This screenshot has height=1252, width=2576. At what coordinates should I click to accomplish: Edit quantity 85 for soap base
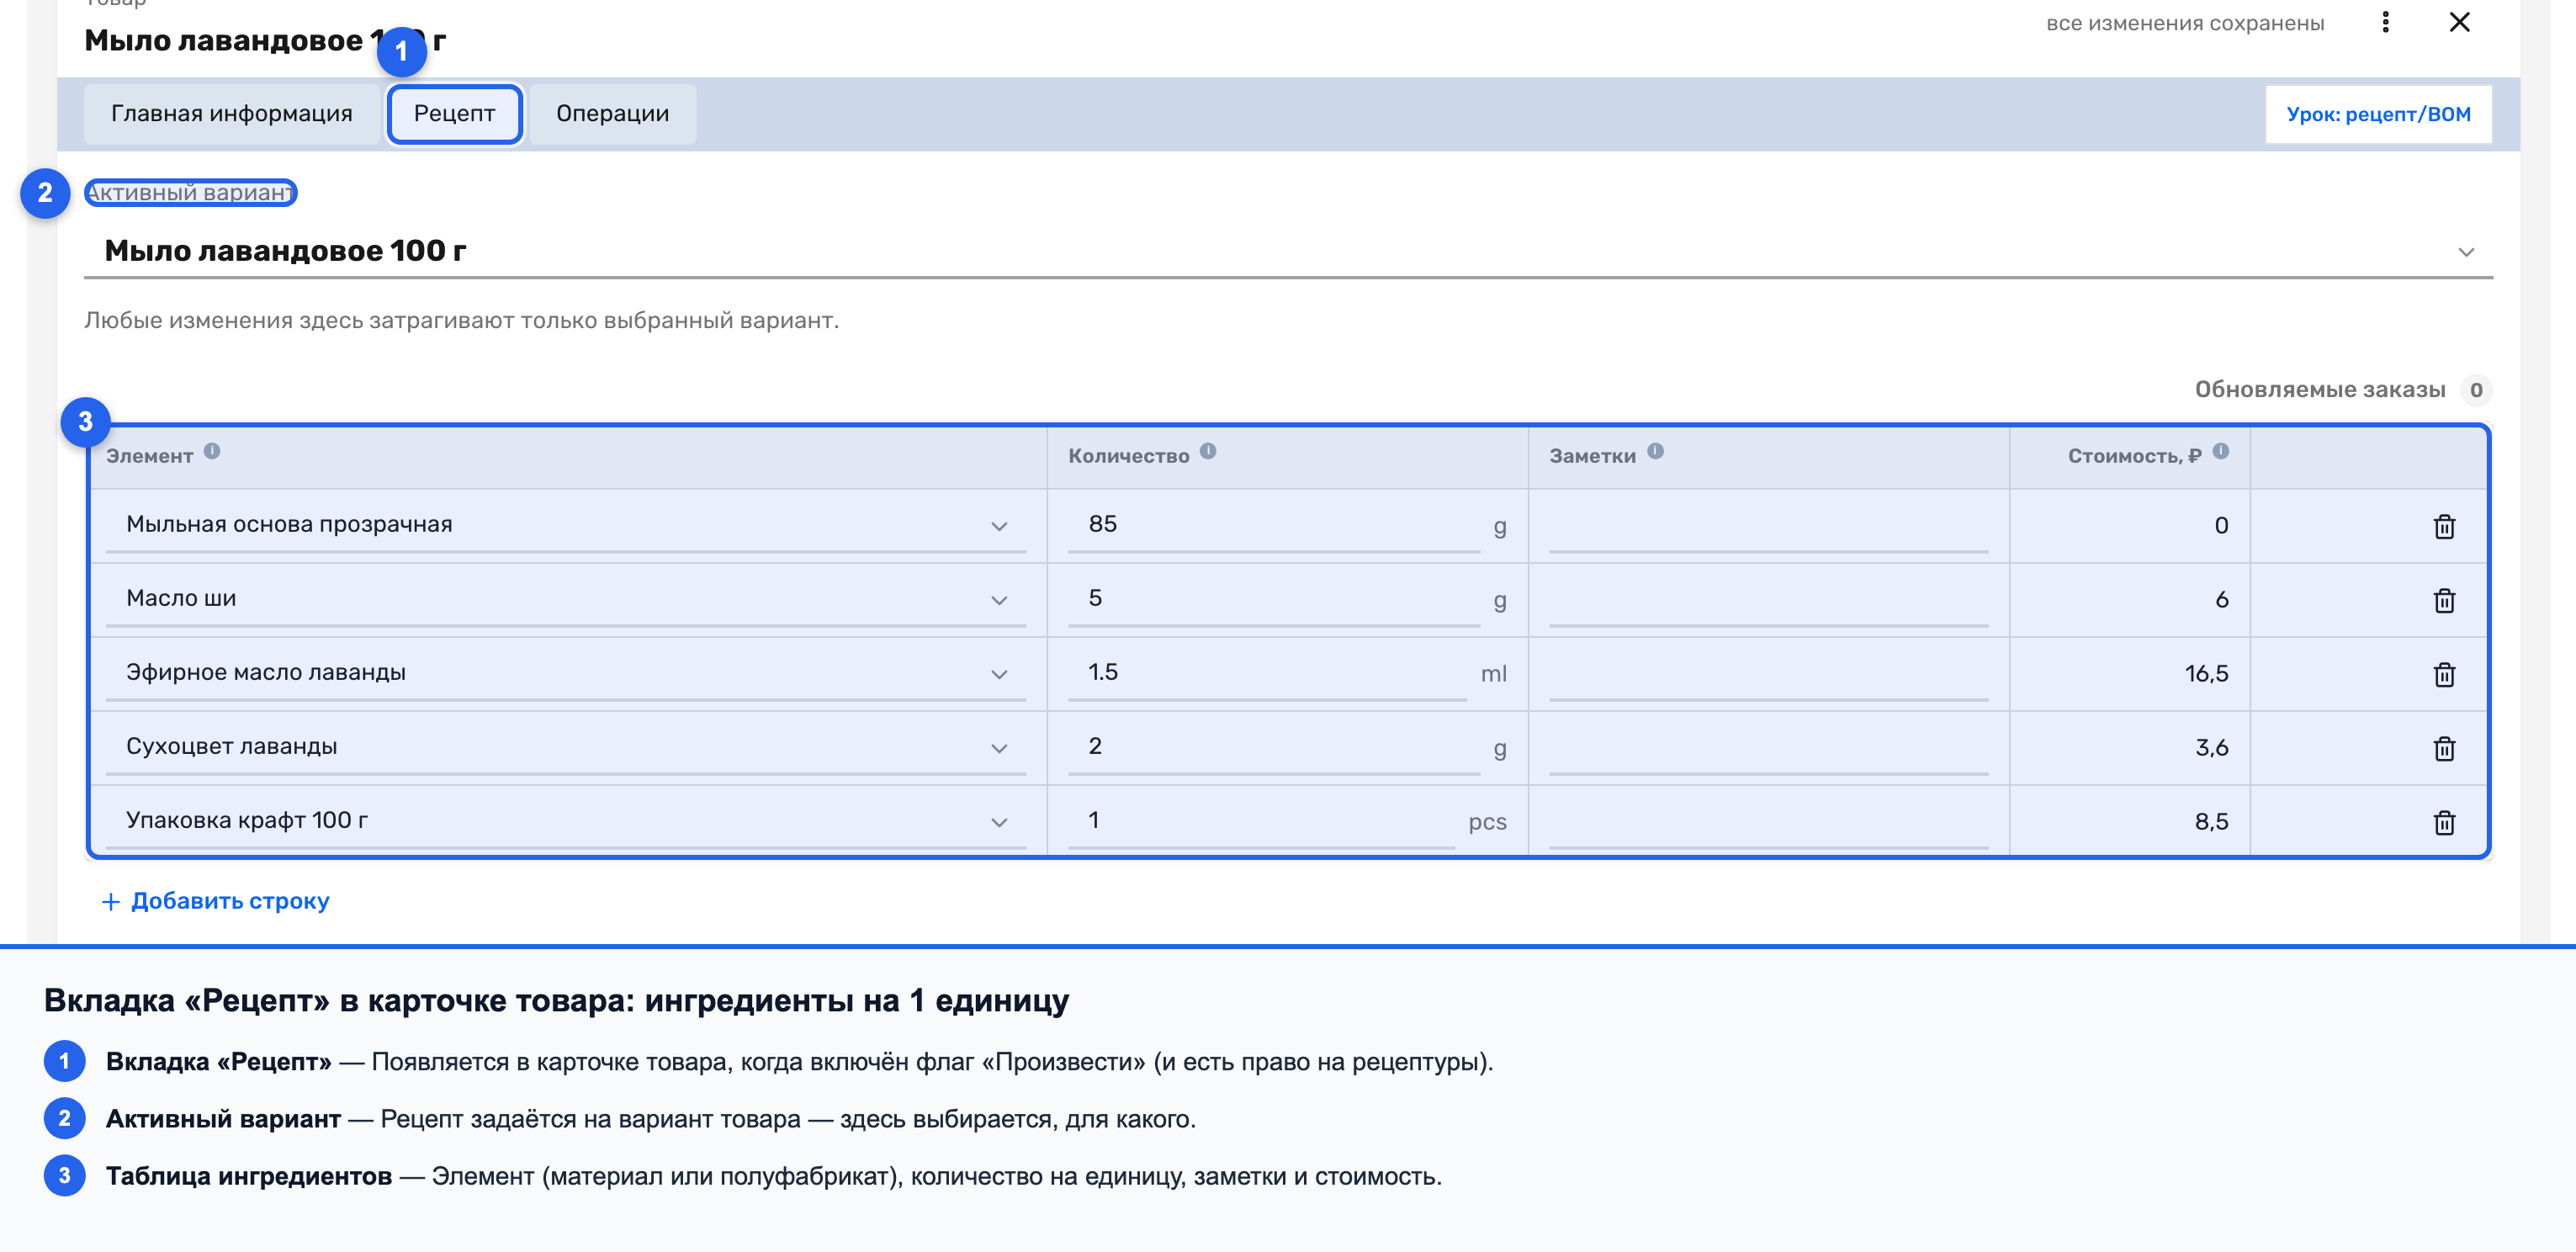(x=1272, y=525)
